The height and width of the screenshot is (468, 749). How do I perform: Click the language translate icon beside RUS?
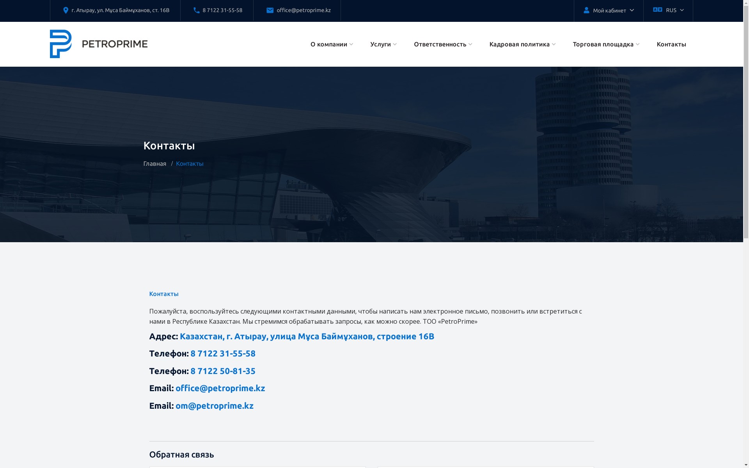657,10
